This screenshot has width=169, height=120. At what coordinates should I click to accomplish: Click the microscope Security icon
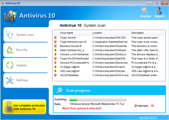point(10,50)
